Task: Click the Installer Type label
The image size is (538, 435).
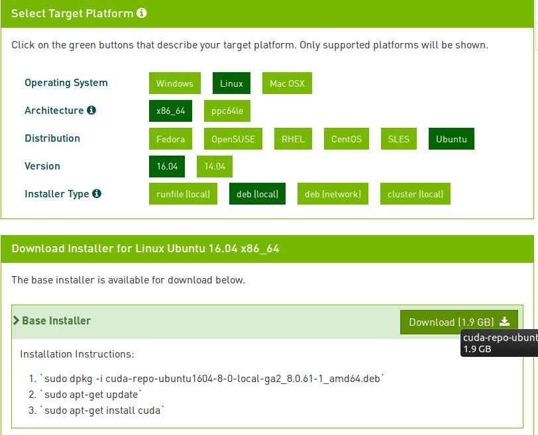Action: pos(57,194)
